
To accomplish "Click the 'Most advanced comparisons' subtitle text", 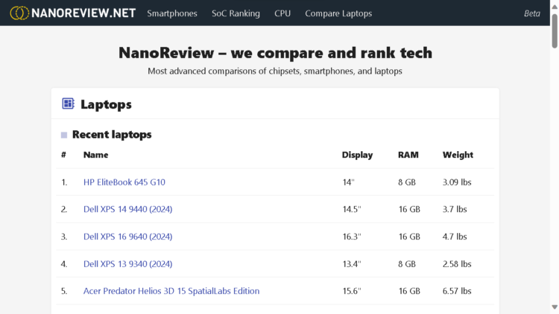I will coord(275,71).
